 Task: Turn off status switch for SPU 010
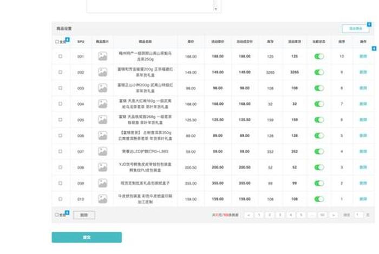[x=319, y=199]
